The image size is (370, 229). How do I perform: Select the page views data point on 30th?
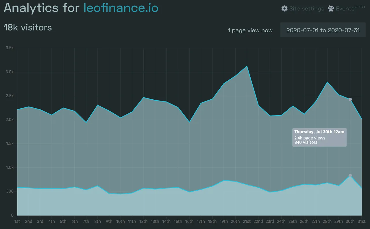coord(350,99)
